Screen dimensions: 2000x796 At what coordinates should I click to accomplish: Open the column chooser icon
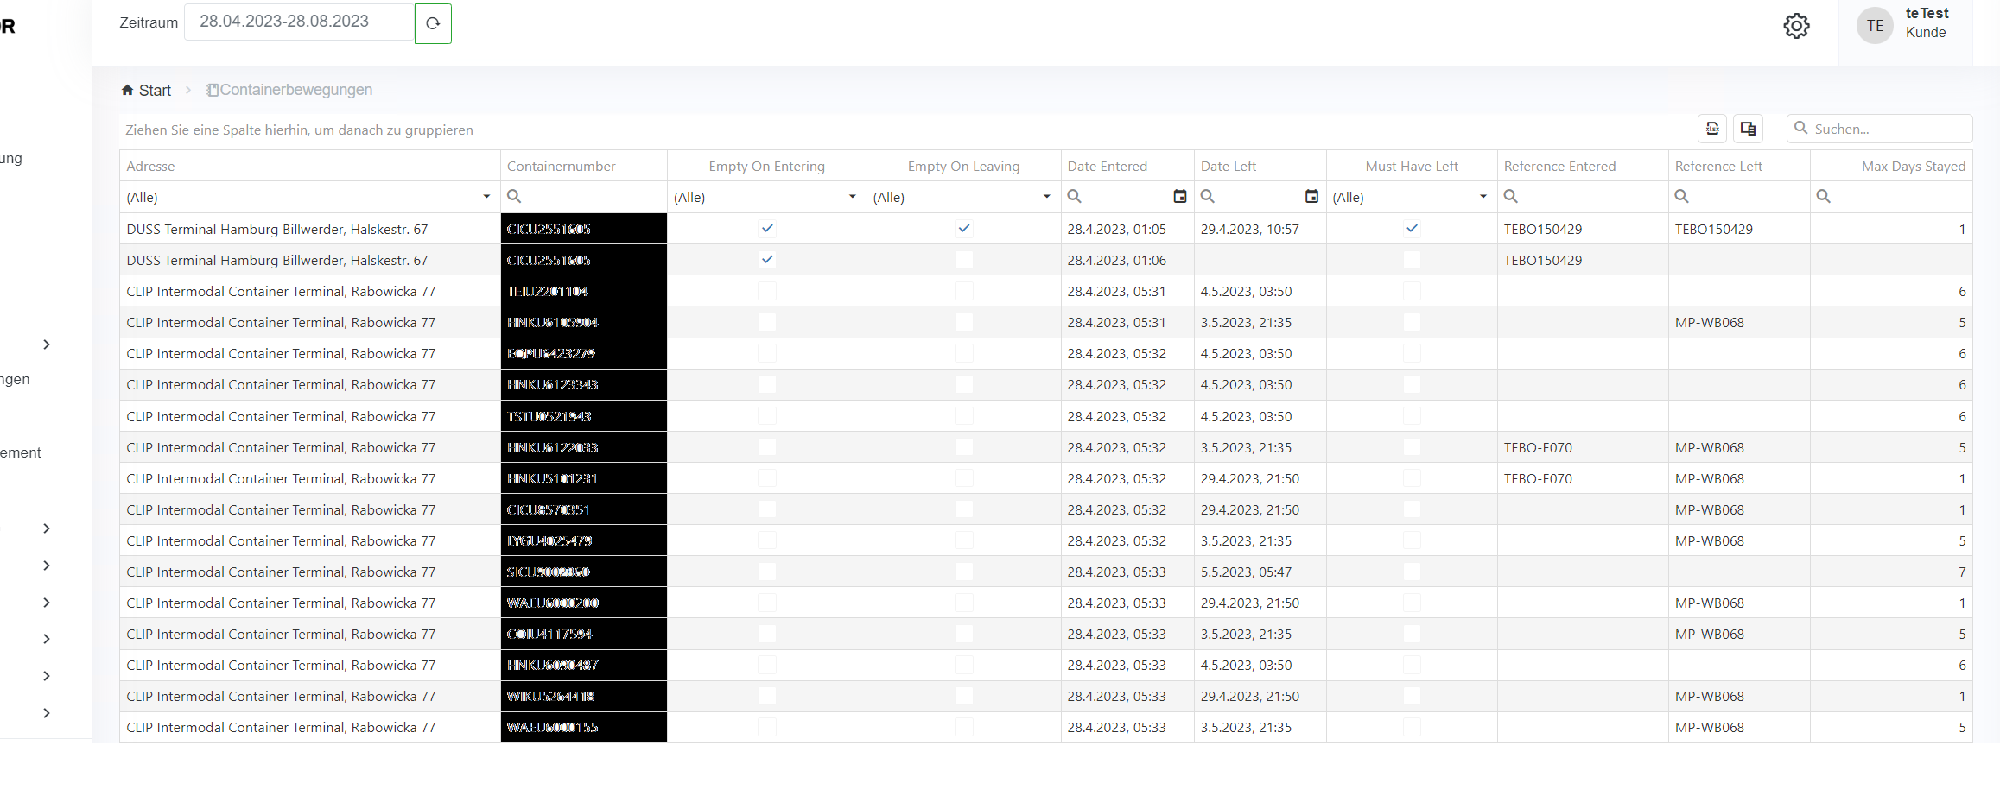(1748, 129)
